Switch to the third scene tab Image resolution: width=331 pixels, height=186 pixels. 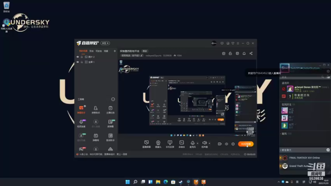tap(98, 51)
